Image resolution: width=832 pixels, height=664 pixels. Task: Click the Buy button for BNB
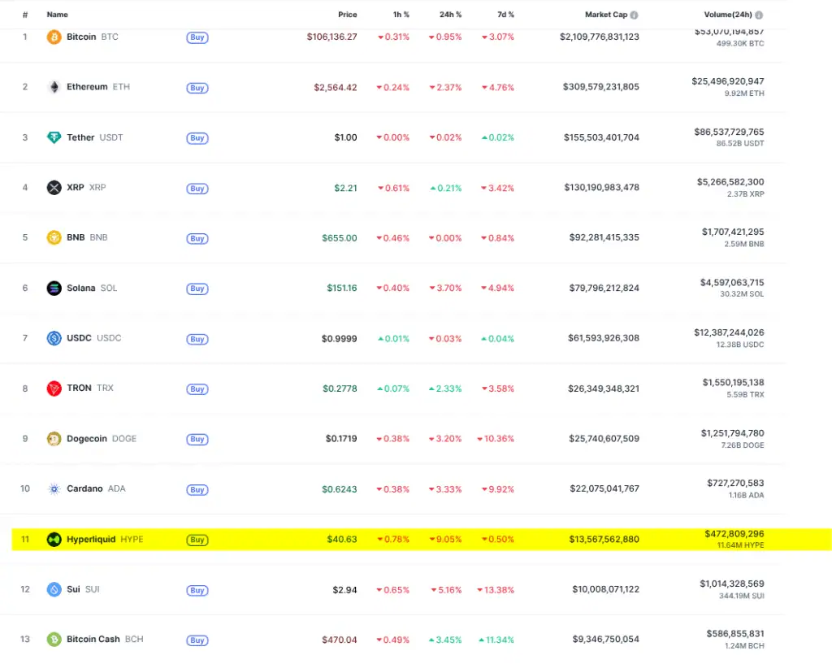coord(197,238)
